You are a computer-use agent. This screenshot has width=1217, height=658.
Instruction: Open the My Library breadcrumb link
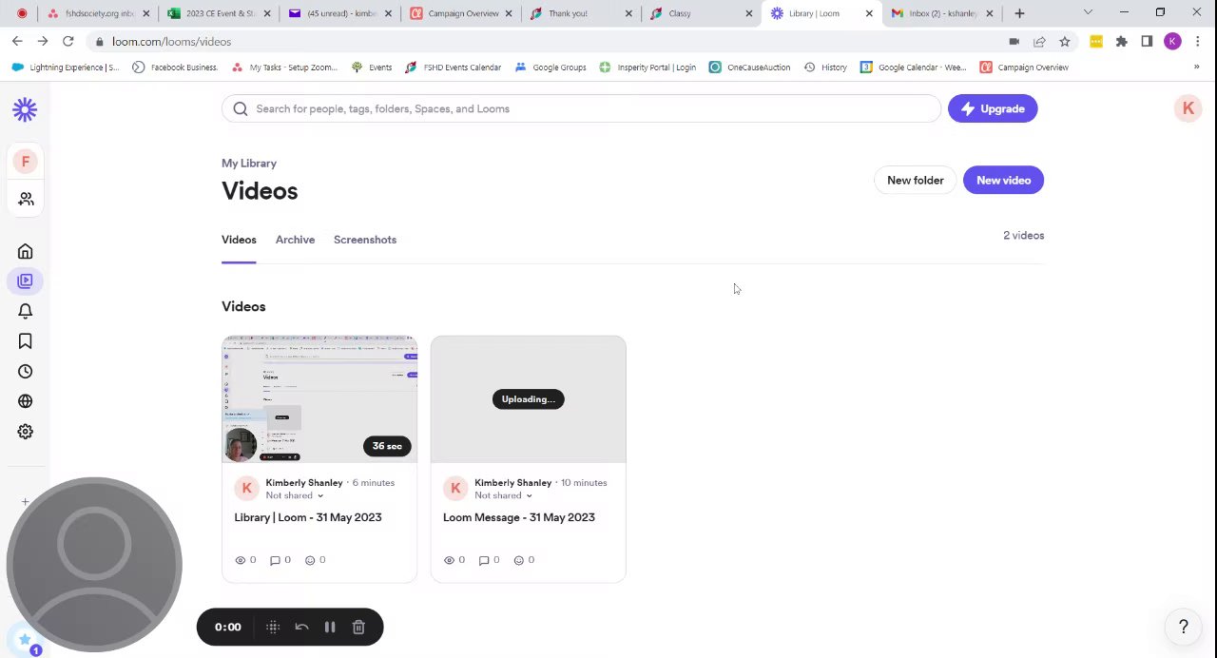249,164
